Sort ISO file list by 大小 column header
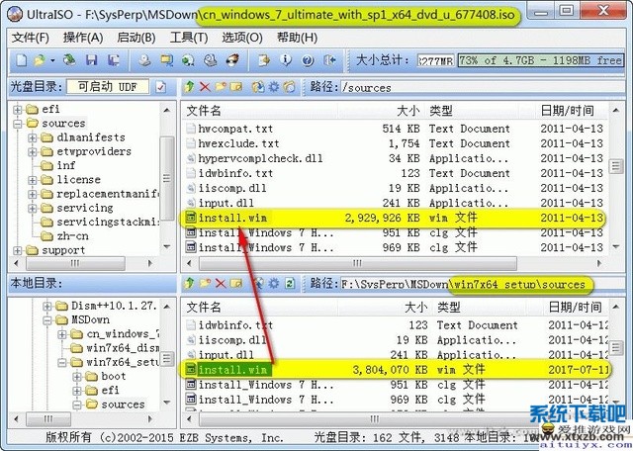The width and height of the screenshot is (633, 451). [x=407, y=110]
